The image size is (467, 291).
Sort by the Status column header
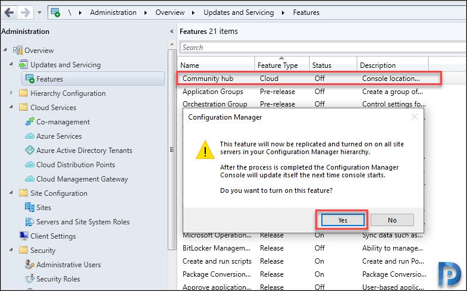[333, 65]
